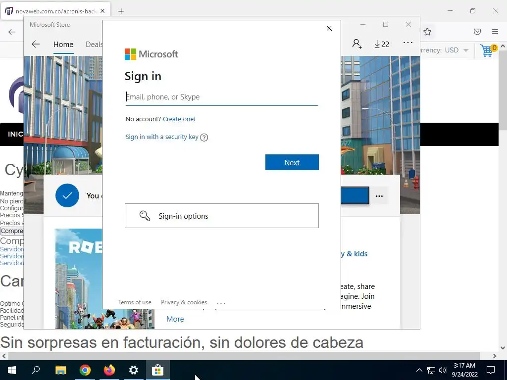Go back in Microsoft Store
507x380 pixels.
36,44
